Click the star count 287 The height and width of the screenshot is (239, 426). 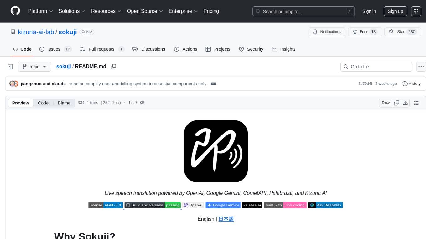click(412, 32)
